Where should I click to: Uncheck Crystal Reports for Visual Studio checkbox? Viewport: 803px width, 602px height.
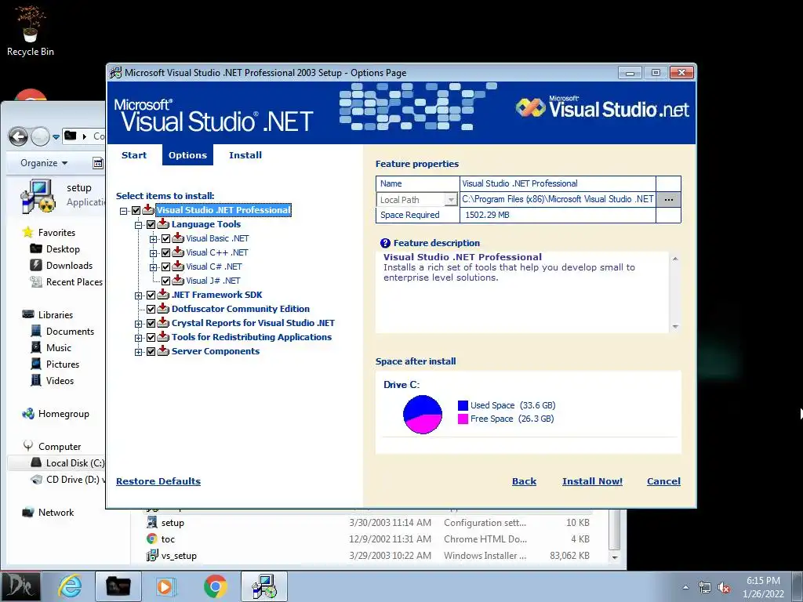(x=151, y=324)
